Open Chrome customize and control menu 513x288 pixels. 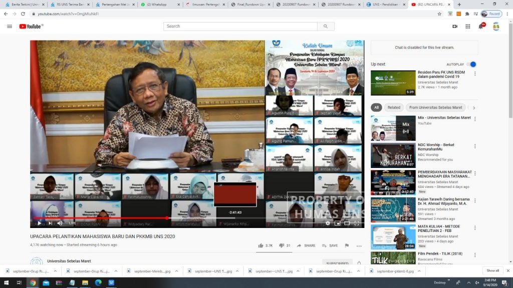(x=507, y=13)
